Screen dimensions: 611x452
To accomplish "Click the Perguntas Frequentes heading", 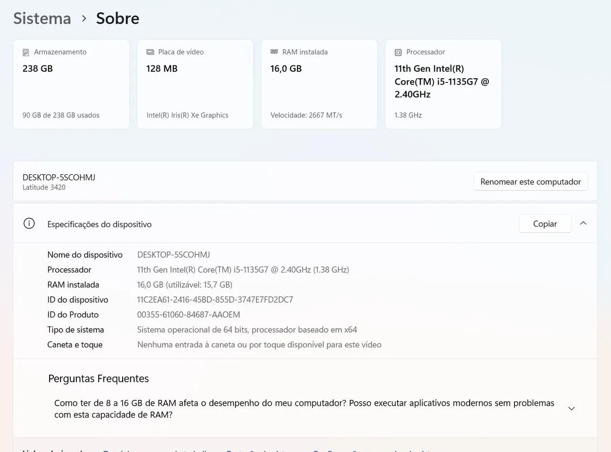I will point(98,378).
